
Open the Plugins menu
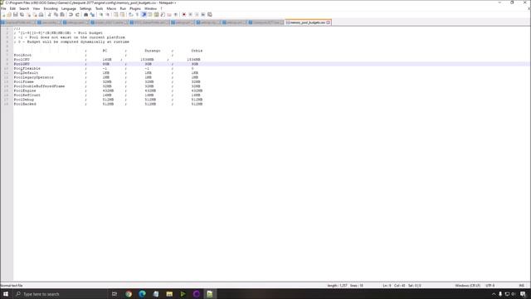[135, 8]
